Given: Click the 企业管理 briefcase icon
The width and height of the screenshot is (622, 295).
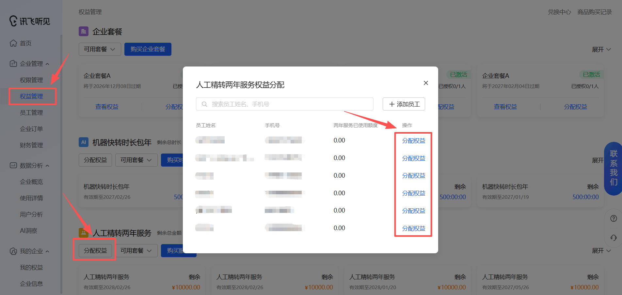Looking at the screenshot, I should point(13,64).
